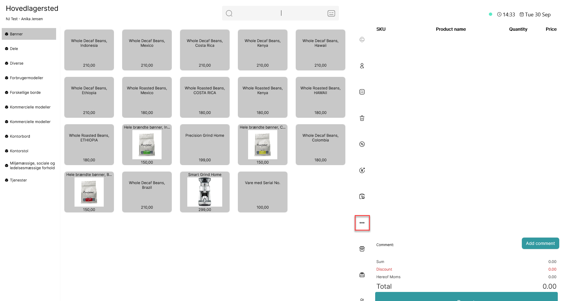The image size is (561, 301).
Task: Click the Vare med Serial No. tile
Action: (x=263, y=192)
